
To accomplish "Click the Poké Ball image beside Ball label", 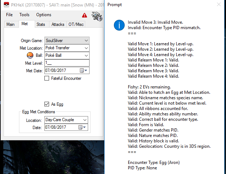I will pos(30,55).
